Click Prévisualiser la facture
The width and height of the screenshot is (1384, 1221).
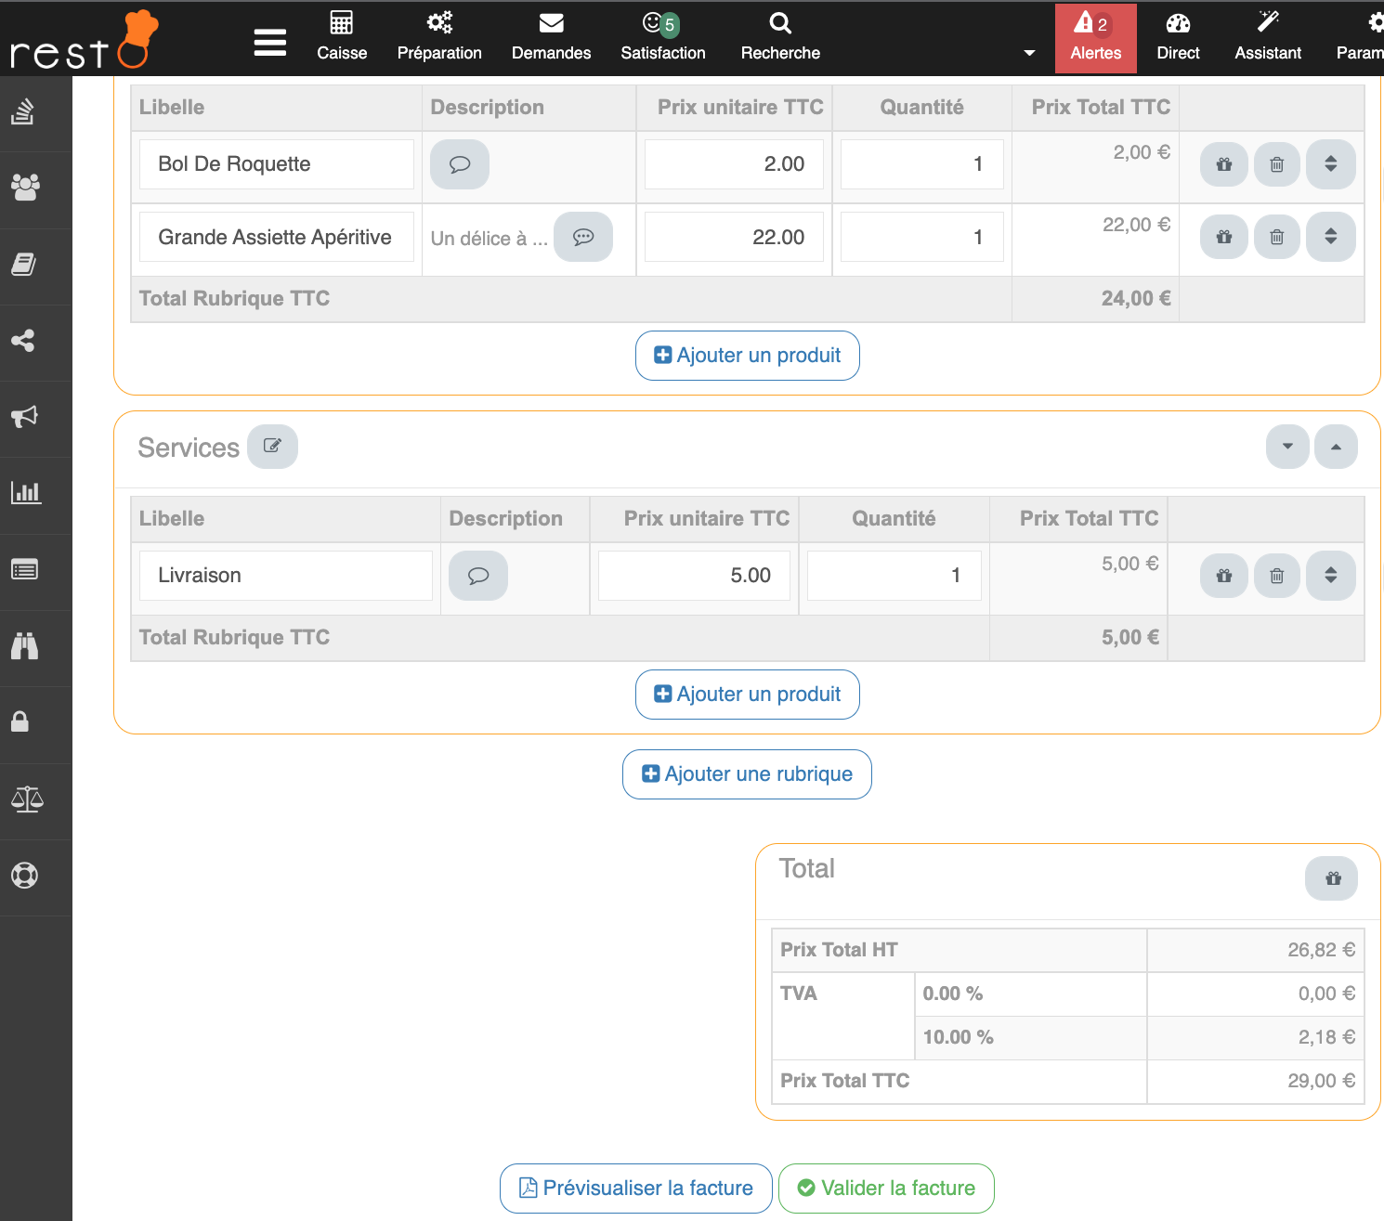coord(636,1189)
